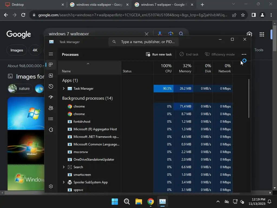Open Chrome tab search dropdown arrow
This screenshot has width=277, height=208.
tap(233, 4)
